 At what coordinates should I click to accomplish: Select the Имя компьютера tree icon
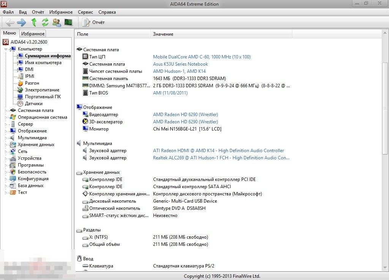[x=21, y=63]
